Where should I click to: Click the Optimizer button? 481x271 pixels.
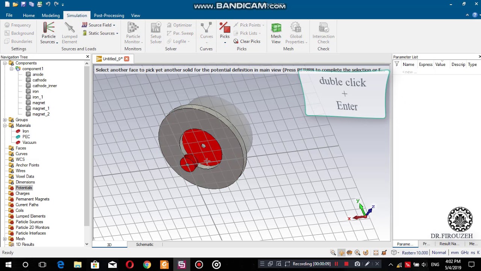179,25
